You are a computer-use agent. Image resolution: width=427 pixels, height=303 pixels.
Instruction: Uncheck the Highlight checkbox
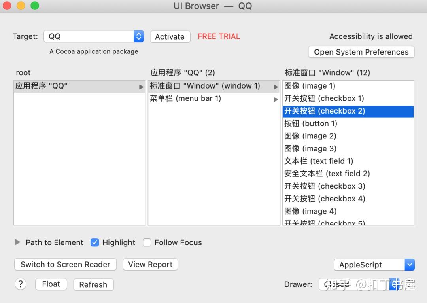94,242
